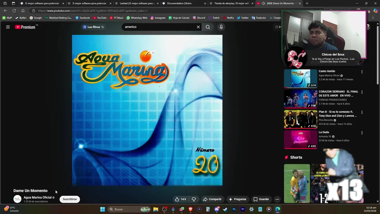Viewport: 380px width, 214px height.
Task: Open Photoshop from taskbar
Action: 234,209
